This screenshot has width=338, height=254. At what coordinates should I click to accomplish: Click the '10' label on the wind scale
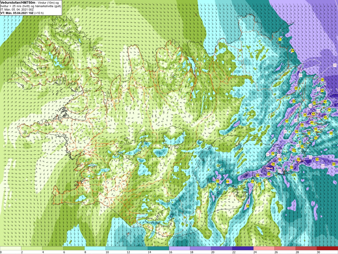pos(107,252)
